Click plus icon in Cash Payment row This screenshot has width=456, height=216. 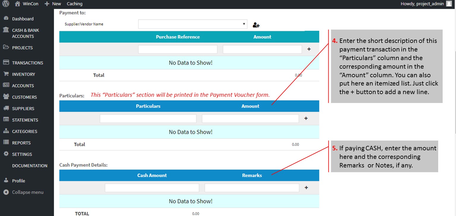[x=306, y=188]
